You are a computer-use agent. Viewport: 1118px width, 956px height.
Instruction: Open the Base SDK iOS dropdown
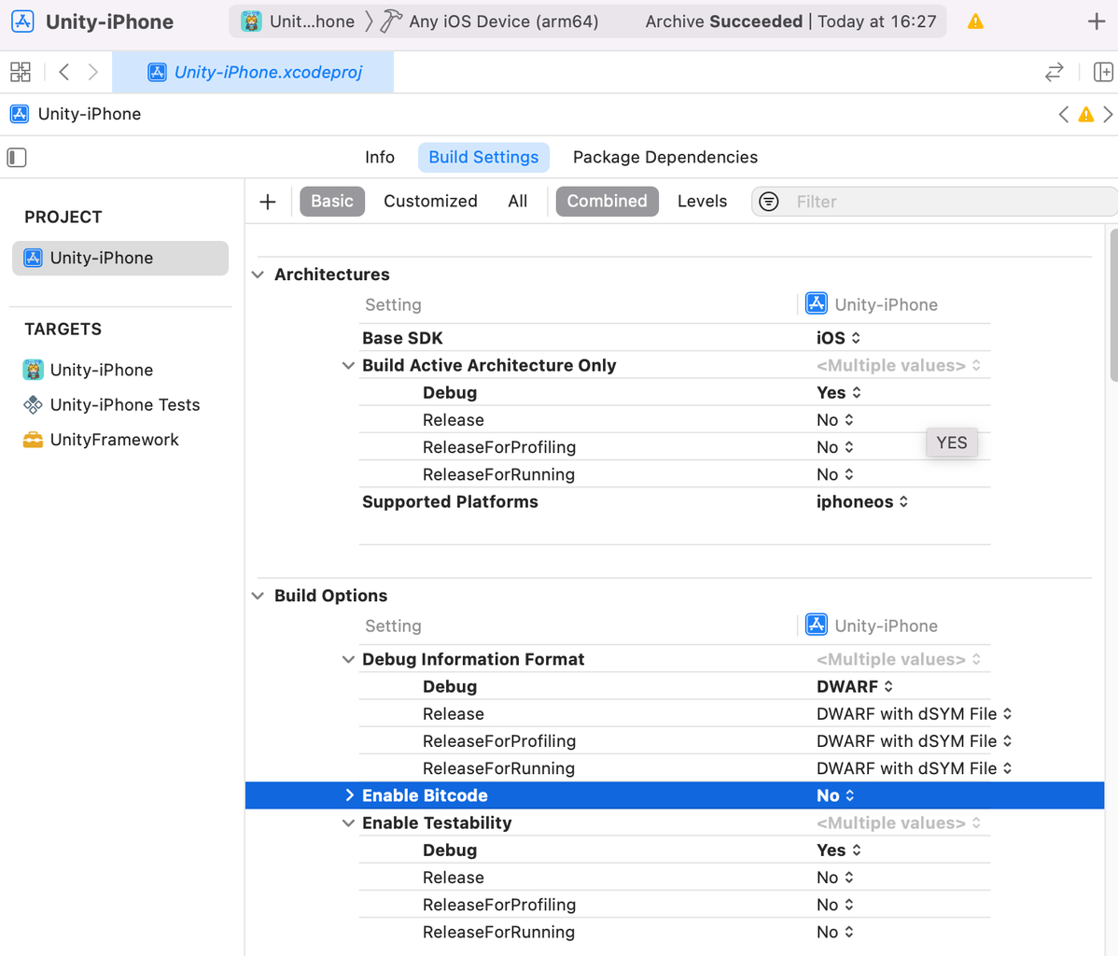(x=838, y=338)
